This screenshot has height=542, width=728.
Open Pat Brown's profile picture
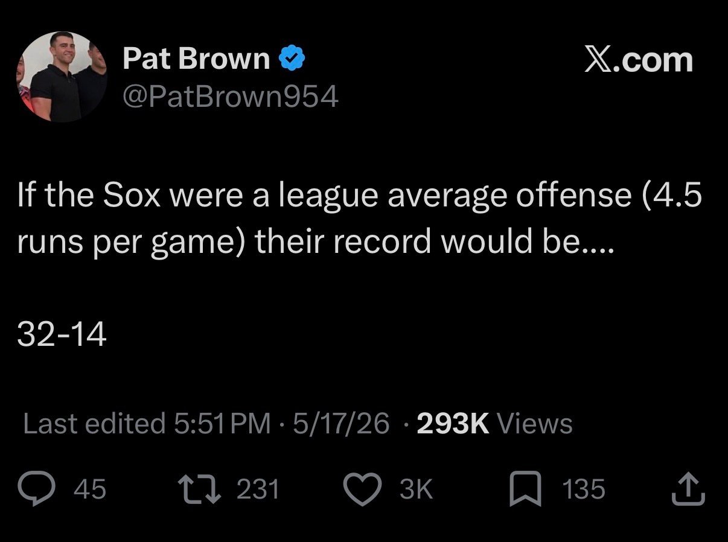62,76
